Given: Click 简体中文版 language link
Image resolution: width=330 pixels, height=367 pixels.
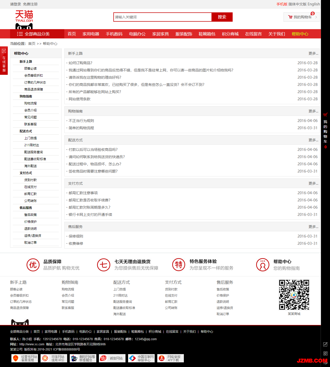Looking at the screenshot, I should tap(297, 4).
